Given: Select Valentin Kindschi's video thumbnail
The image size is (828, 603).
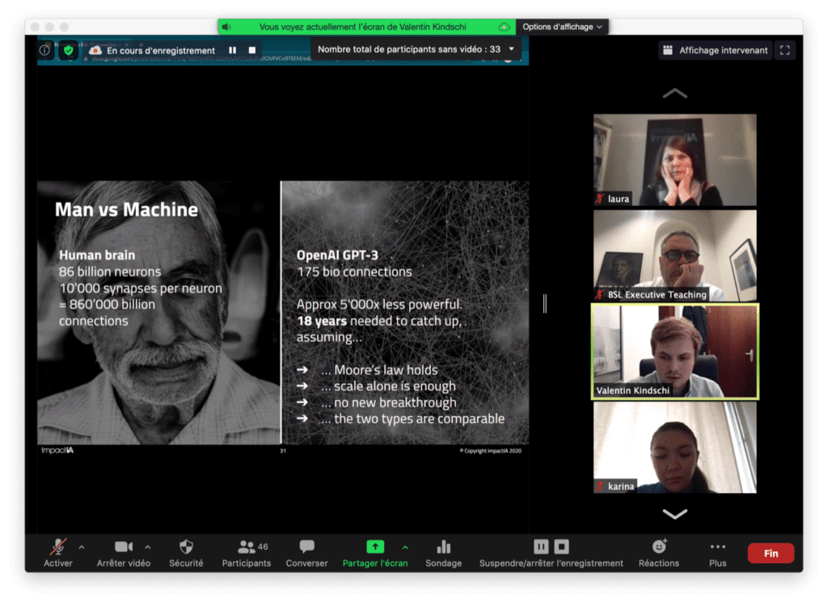Looking at the screenshot, I should tap(675, 352).
